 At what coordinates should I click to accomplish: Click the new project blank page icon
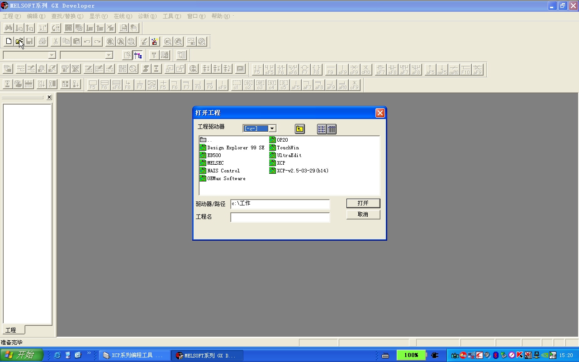9,42
